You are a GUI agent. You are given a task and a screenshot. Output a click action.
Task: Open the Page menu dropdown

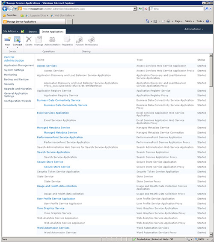pyautogui.click(x=178, y=21)
